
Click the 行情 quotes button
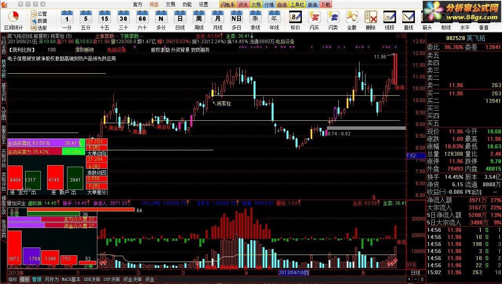(x=269, y=5)
